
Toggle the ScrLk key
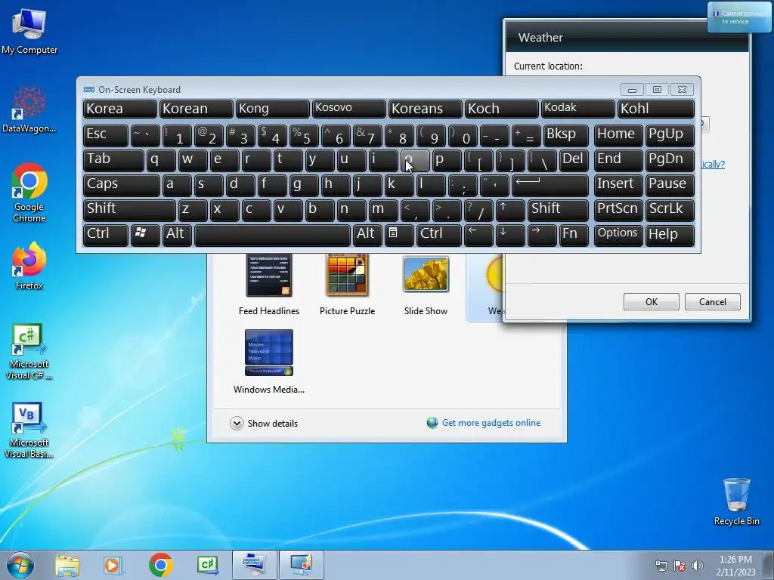point(670,210)
